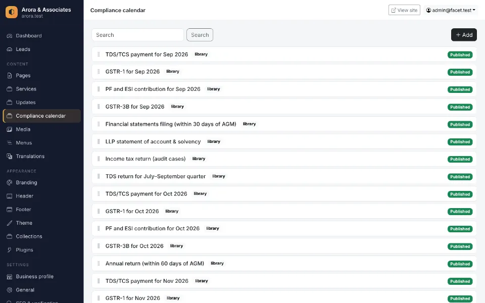The image size is (485, 303).
Task: Open TDS return for July–September quarter
Action: click(x=156, y=176)
